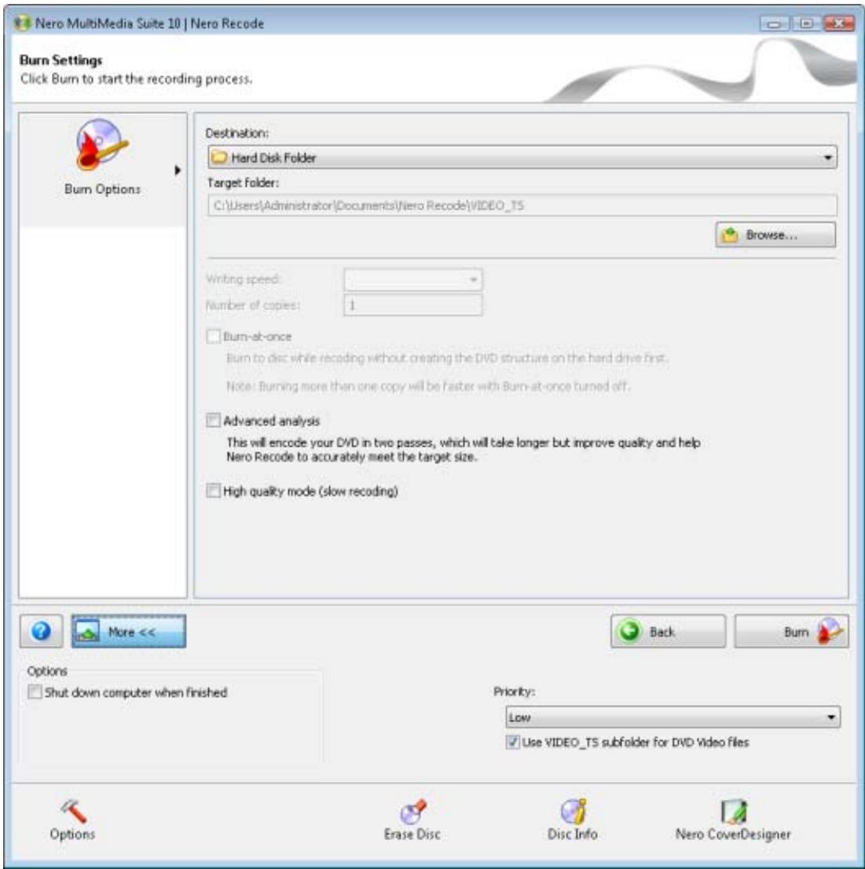Launch Nero CoverDesigner
Viewport: 865px width, 869px height.
point(733,820)
